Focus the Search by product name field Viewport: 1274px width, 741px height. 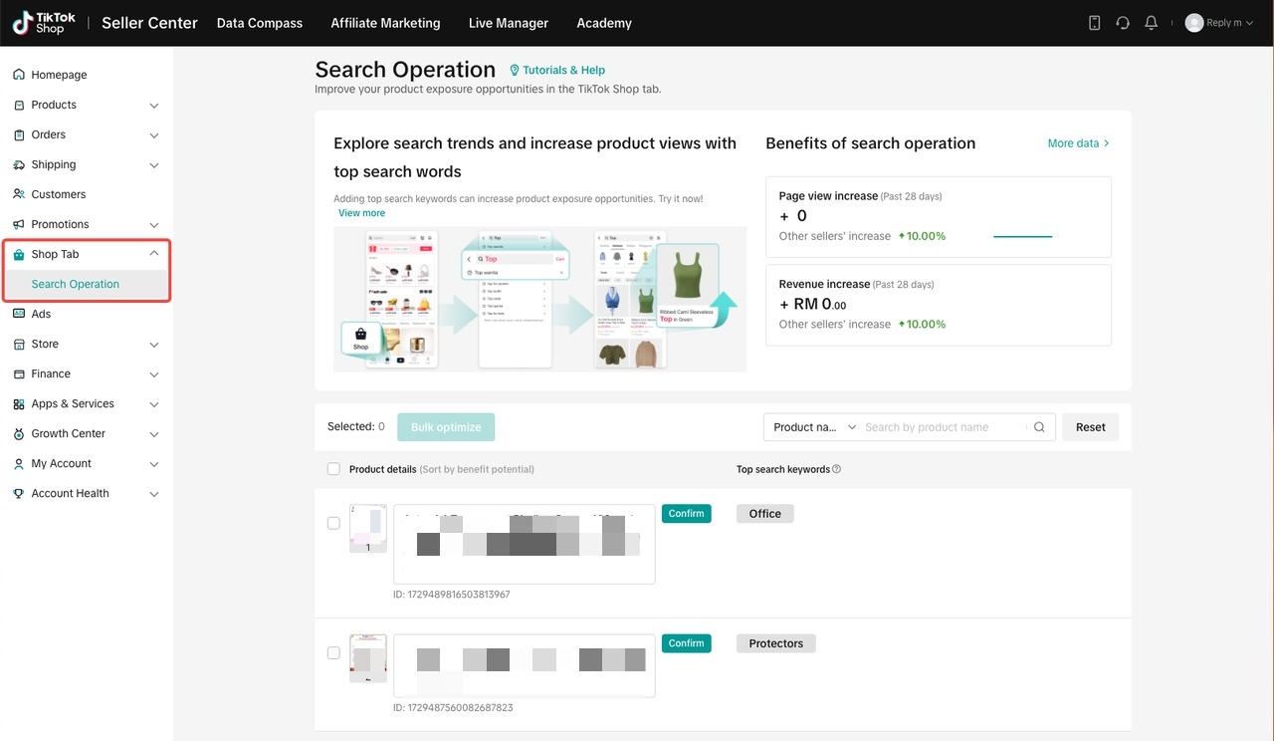pyautogui.click(x=944, y=427)
